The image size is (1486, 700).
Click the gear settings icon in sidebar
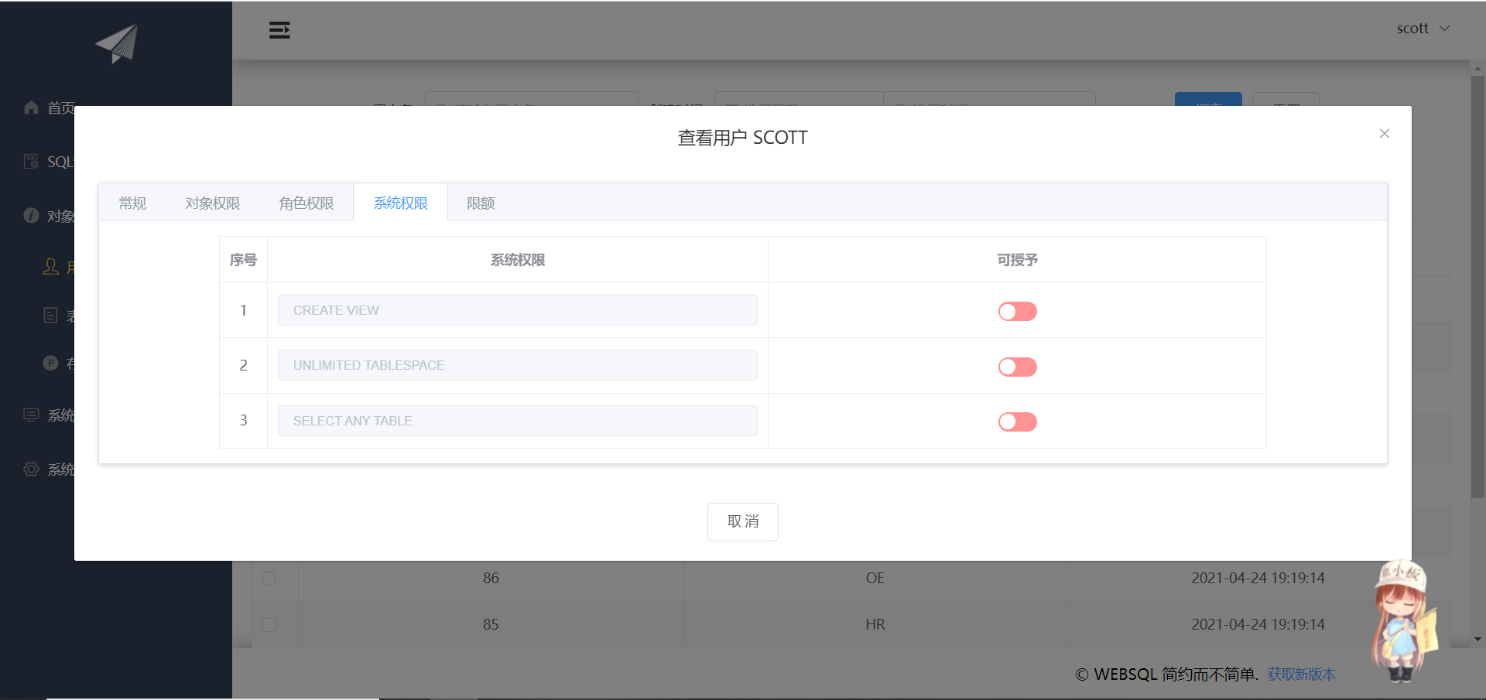[x=31, y=469]
